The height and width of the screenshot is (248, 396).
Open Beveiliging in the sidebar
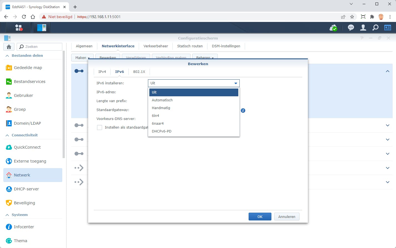coord(33,203)
